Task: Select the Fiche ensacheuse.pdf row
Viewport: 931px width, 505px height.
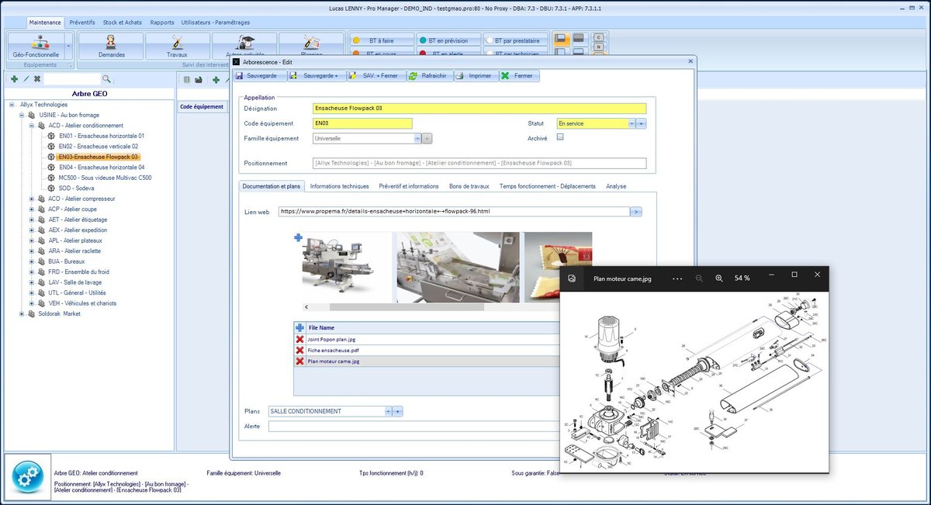Action: (x=427, y=350)
